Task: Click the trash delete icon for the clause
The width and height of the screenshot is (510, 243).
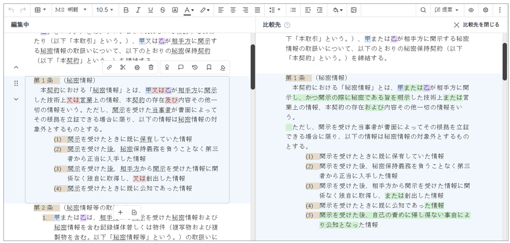Action: click(x=151, y=68)
